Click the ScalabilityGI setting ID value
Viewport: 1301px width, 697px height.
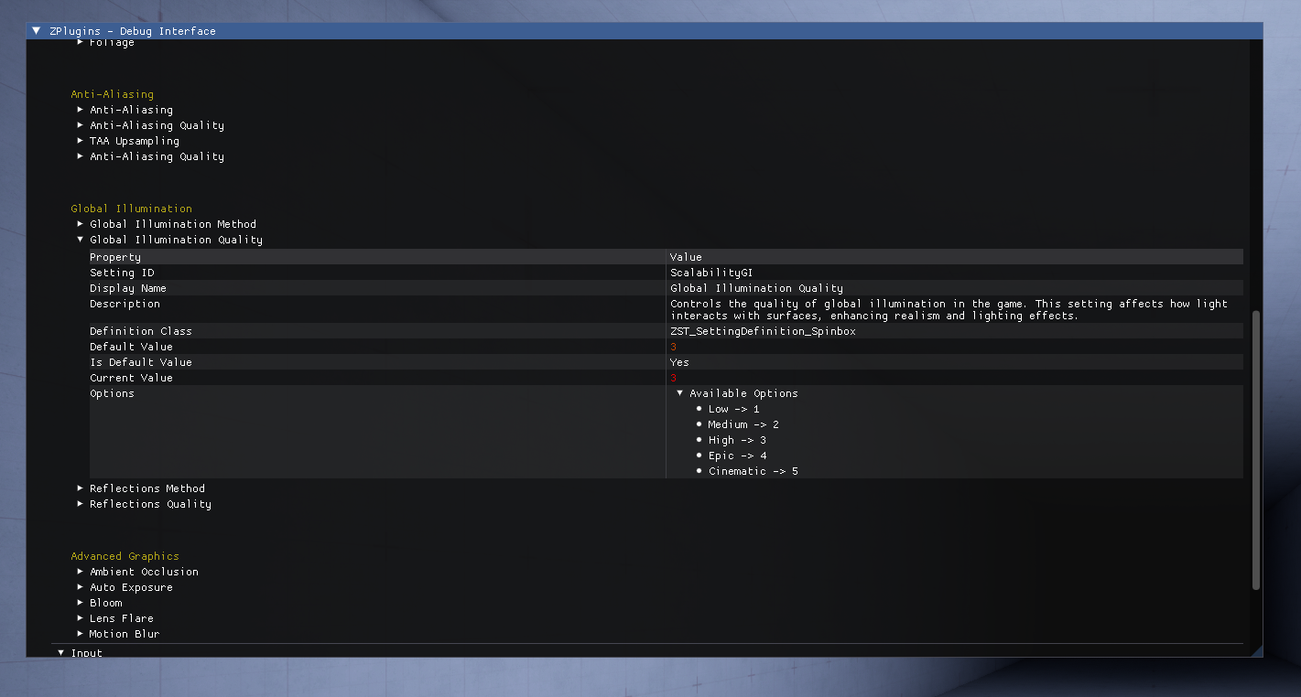tap(710, 273)
